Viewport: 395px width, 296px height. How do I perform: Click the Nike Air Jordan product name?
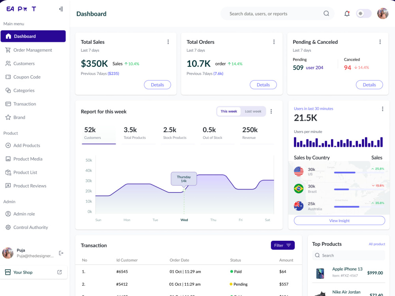click(x=346, y=292)
